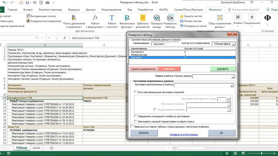The height and width of the screenshot is (156, 278).
Task: Open Выпадающие списки tool
Action: [41, 16]
